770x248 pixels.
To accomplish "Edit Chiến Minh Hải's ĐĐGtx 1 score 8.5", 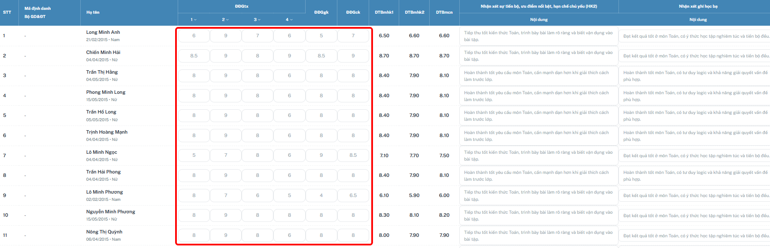I will pos(194,56).
